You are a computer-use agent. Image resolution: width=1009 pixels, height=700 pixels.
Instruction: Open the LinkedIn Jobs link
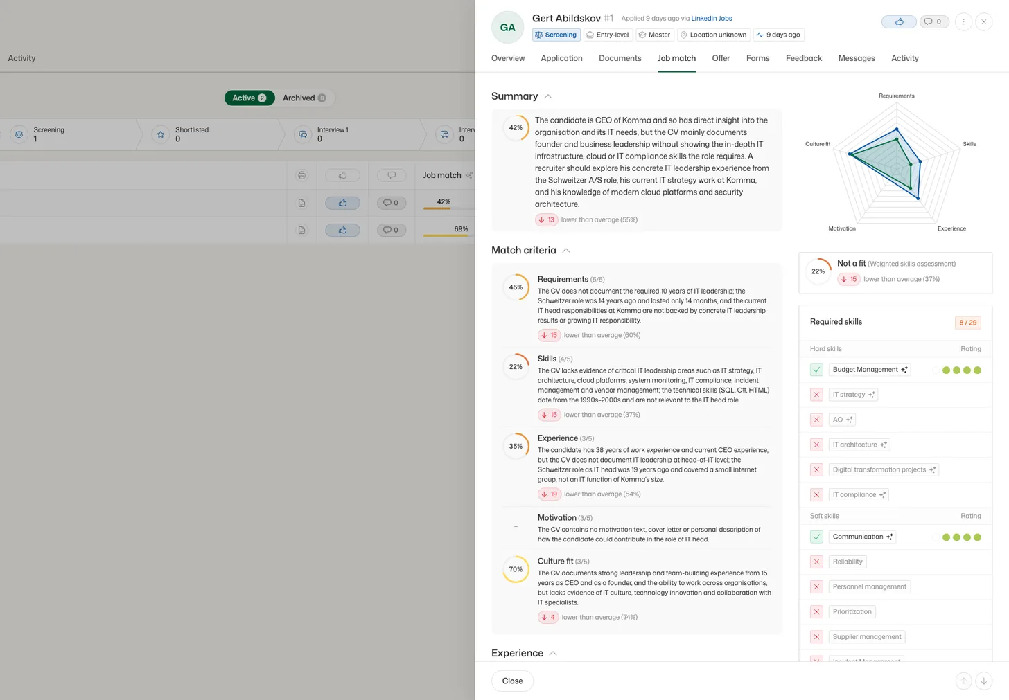[711, 19]
